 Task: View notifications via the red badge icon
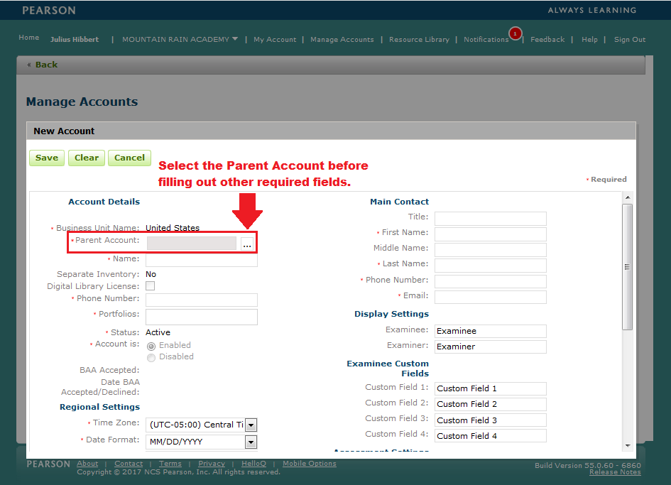[x=515, y=33]
